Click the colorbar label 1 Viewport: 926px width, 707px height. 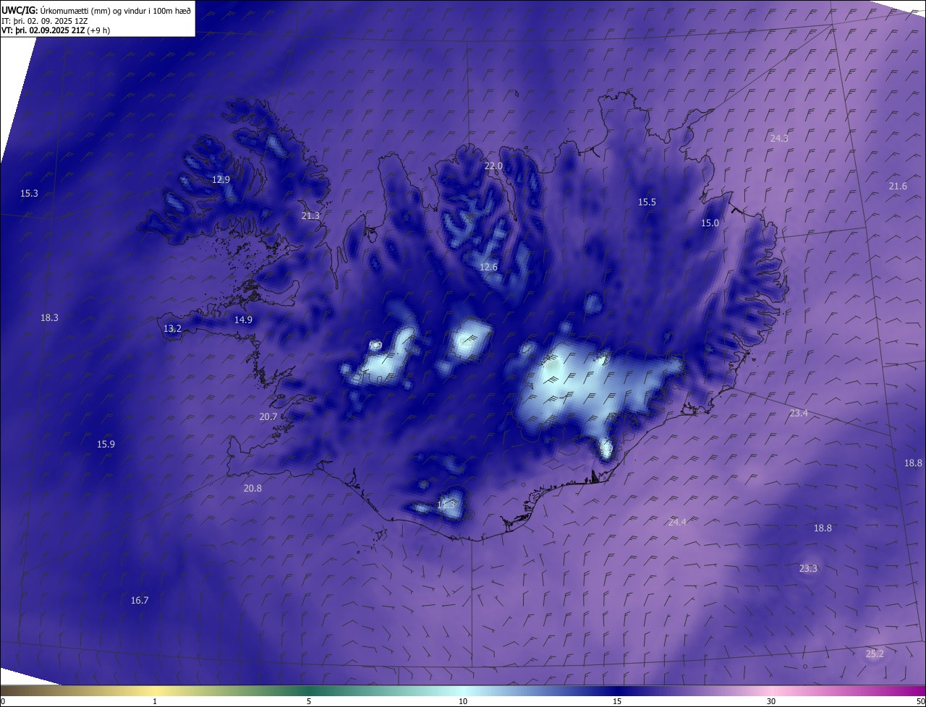pyautogui.click(x=155, y=701)
